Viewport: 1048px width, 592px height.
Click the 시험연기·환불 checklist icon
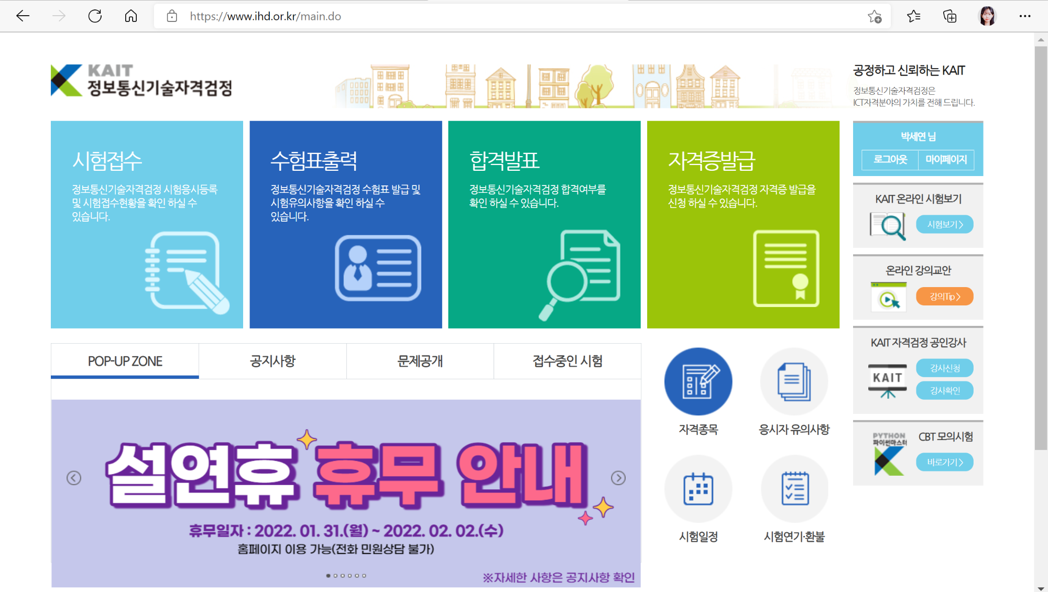point(794,488)
